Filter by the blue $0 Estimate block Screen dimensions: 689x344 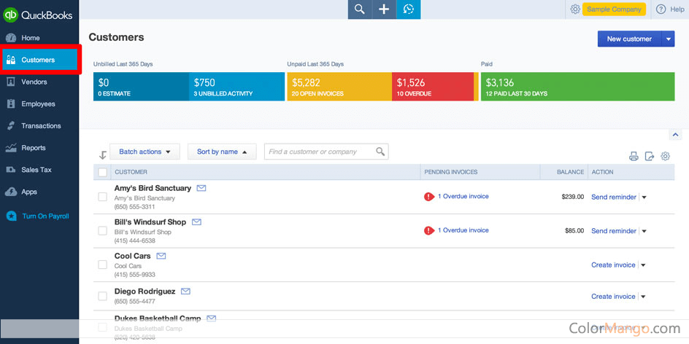[141, 87]
